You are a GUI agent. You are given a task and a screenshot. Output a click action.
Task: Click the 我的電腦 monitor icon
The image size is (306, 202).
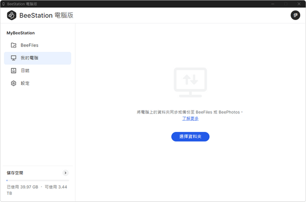(x=13, y=58)
